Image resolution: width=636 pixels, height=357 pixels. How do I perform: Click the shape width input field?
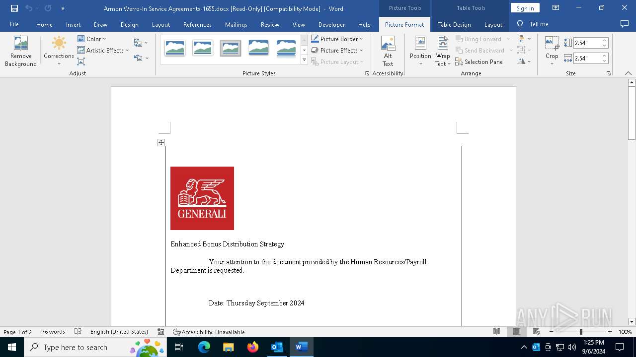pyautogui.click(x=587, y=59)
